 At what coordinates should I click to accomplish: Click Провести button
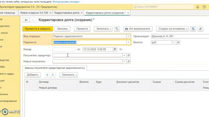click(82, 29)
